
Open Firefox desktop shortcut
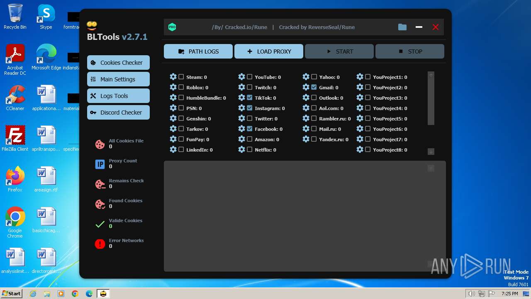point(15,179)
